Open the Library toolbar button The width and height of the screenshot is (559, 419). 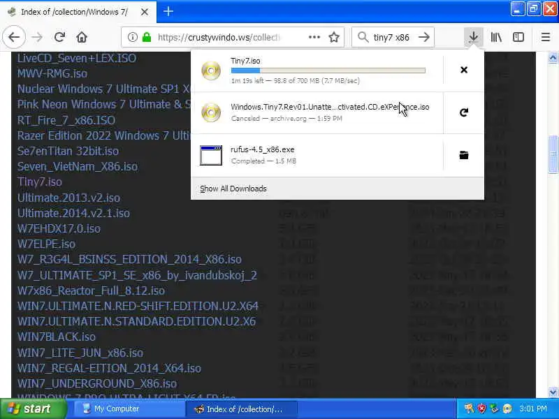click(496, 37)
